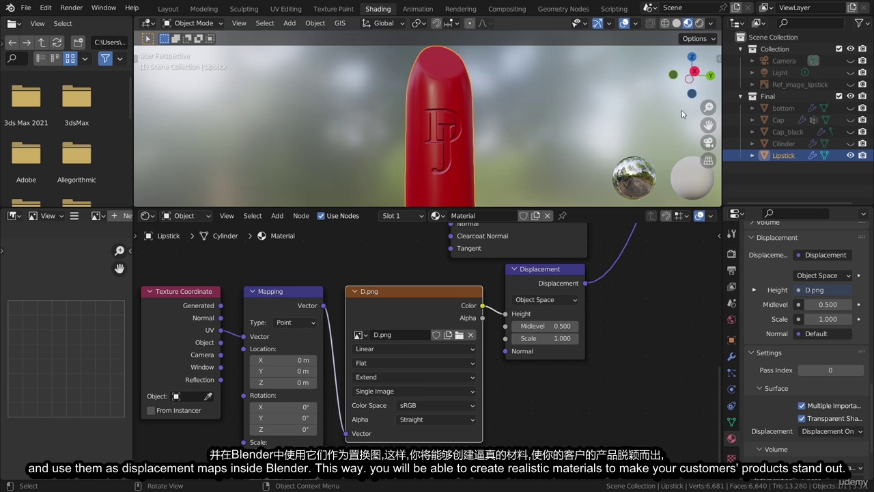Click viewport Options button
The width and height of the screenshot is (874, 492).
pos(698,38)
